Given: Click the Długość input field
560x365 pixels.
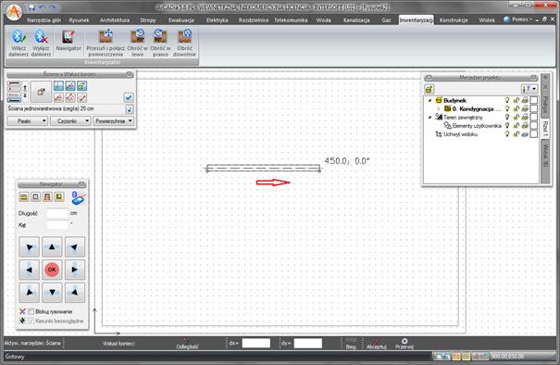Looking at the screenshot, I should pos(57,213).
